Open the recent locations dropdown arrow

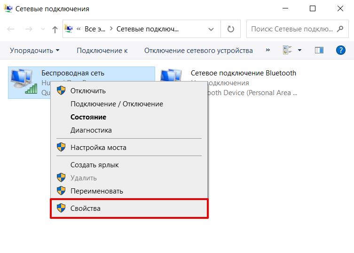(43, 29)
